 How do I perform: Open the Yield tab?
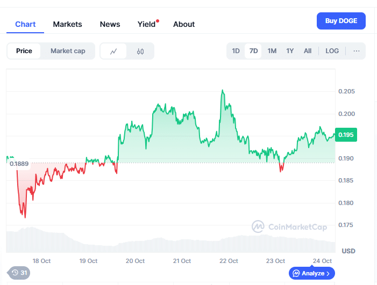point(146,24)
